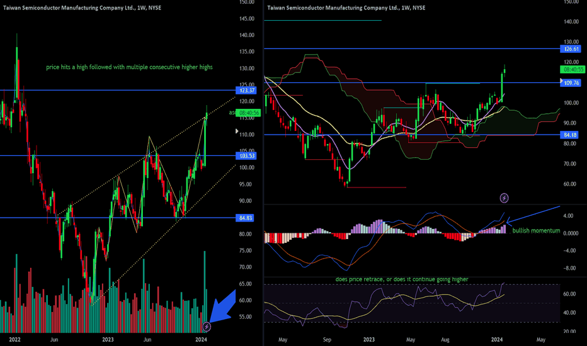The image size is (587, 346).
Task: Click the Jun label just after 2022
Action: point(54,340)
